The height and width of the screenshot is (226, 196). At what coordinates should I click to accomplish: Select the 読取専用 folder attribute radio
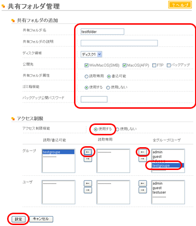(x=86, y=76)
